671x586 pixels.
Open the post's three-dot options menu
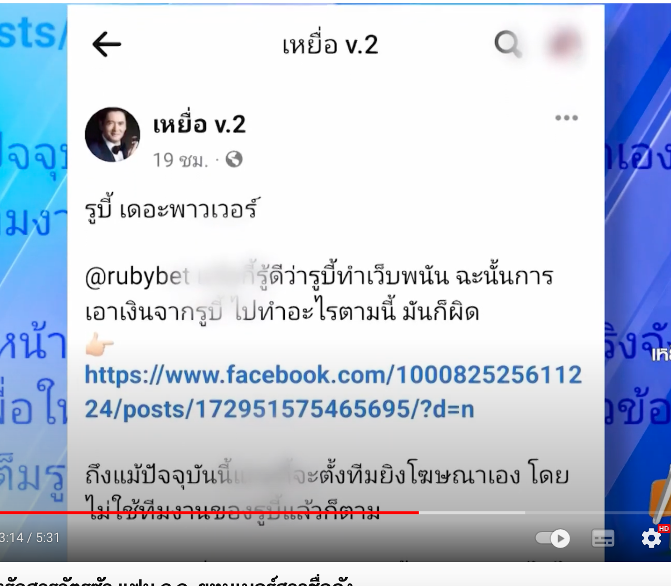tap(566, 118)
